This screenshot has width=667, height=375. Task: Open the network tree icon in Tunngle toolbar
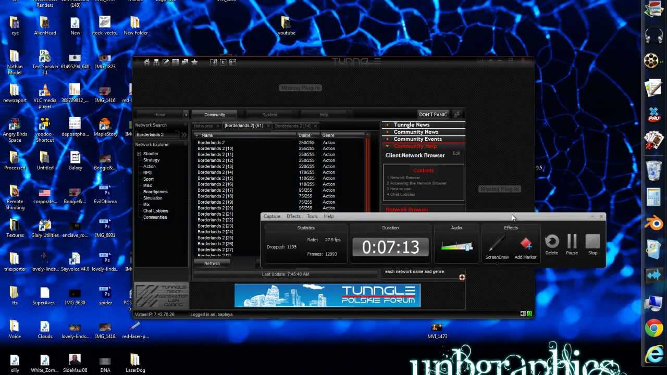pos(156,62)
